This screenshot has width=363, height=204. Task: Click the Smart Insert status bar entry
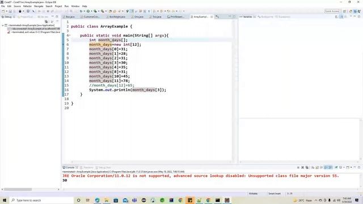click(x=275, y=194)
